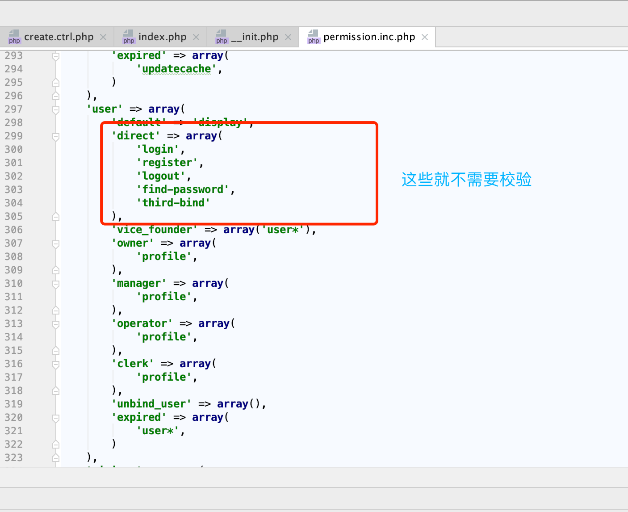Collapse the 'user' array at line 297
This screenshot has height=512, width=628.
[x=56, y=110]
